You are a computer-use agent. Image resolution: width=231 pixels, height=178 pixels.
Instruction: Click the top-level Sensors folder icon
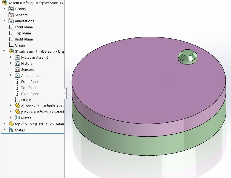point(11,15)
